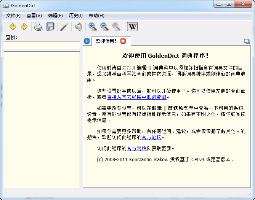Click the 查找 search input field
This screenshot has height=200, width=255.
coord(42,45)
